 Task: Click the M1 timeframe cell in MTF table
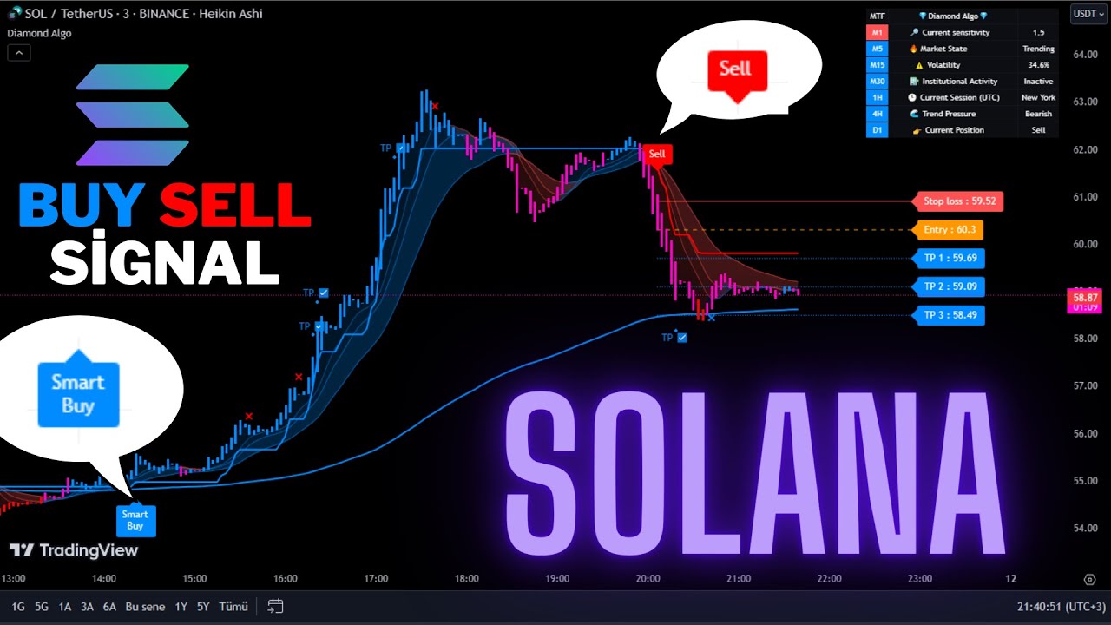click(x=878, y=32)
